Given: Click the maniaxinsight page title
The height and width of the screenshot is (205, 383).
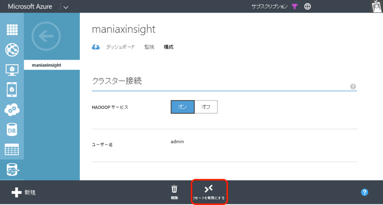Looking at the screenshot, I should pyautogui.click(x=124, y=29).
